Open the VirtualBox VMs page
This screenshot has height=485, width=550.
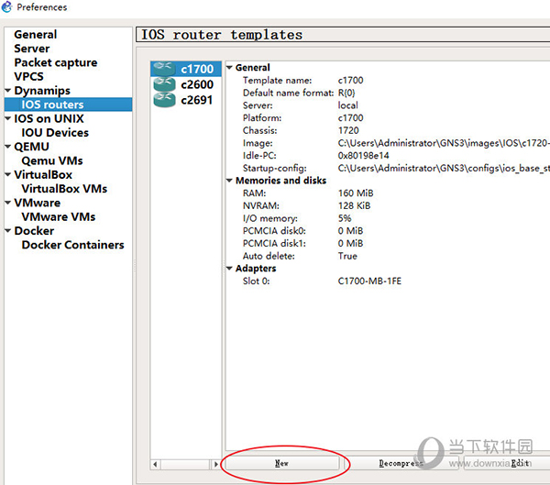(64, 189)
